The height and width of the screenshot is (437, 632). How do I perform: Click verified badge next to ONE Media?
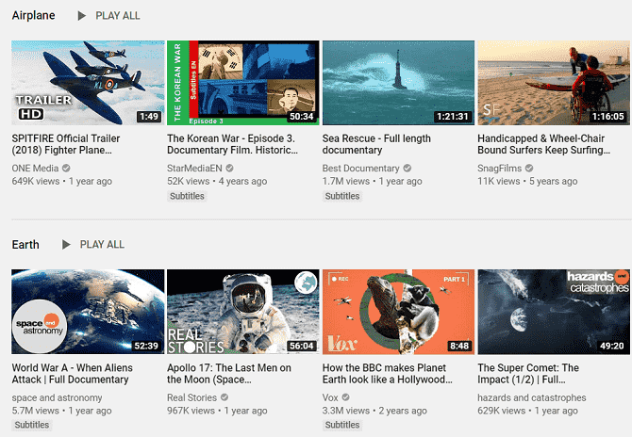click(x=66, y=169)
